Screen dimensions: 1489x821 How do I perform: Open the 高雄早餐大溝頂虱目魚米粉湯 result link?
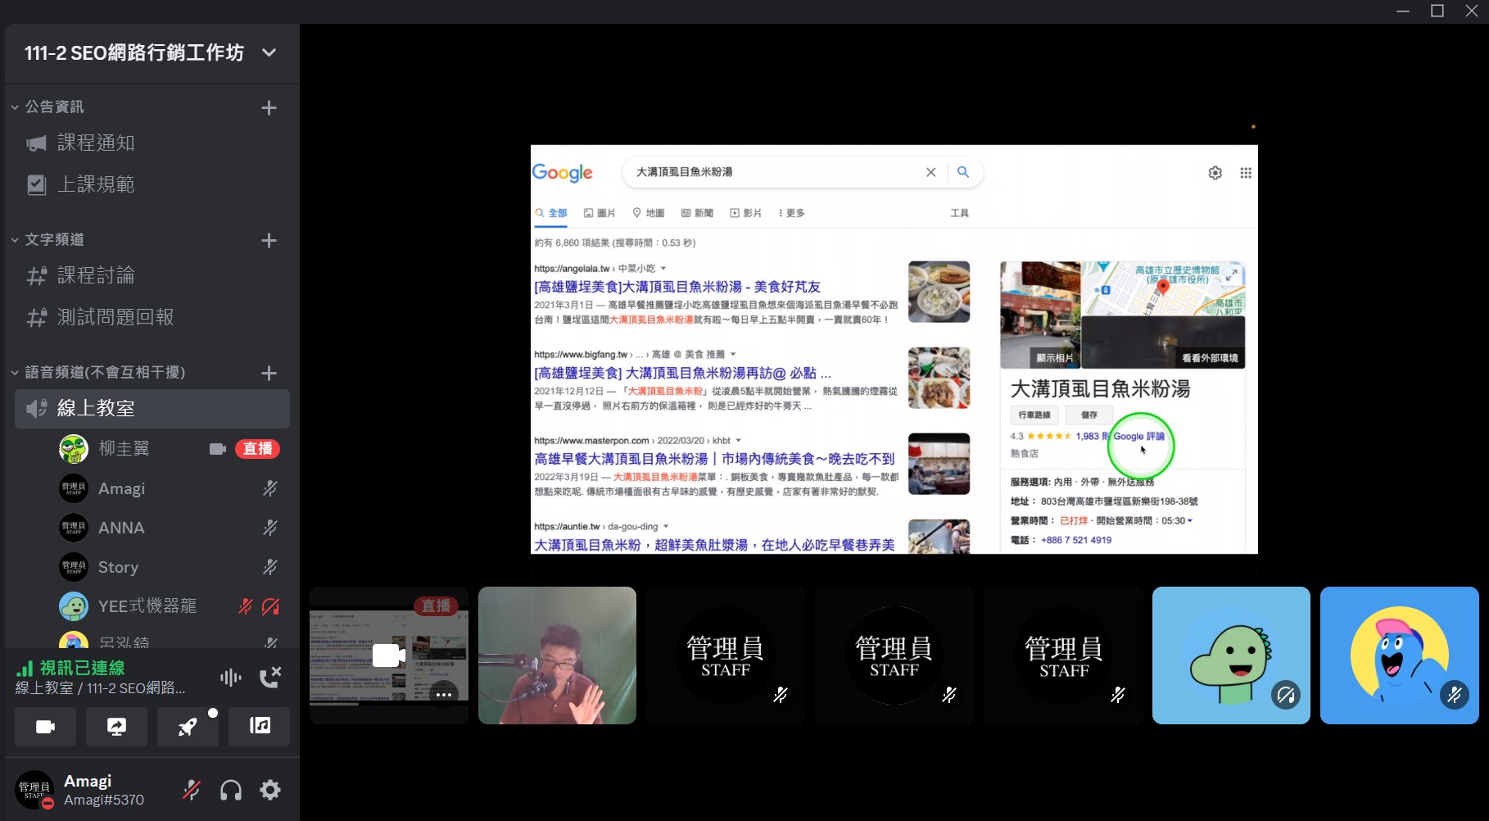pos(714,459)
